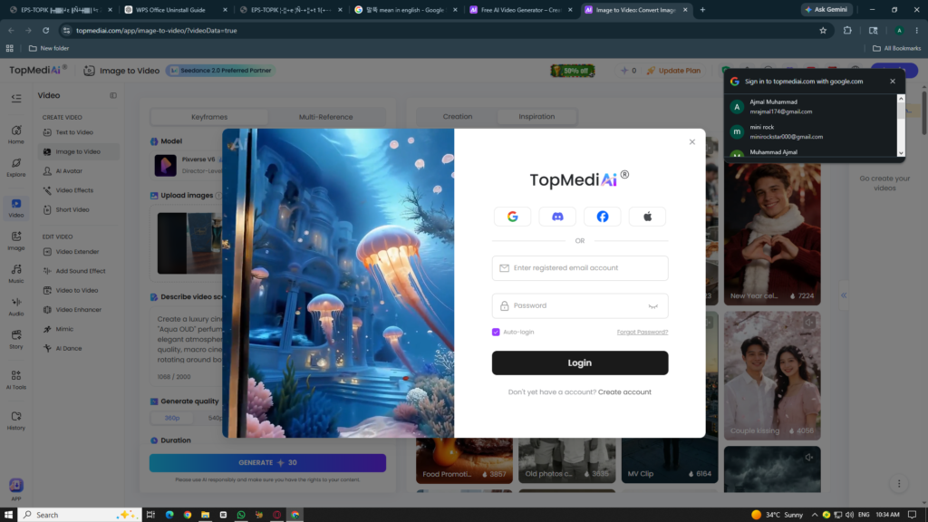Open the Seedance 2.0 Preferred Partner badge

point(221,71)
